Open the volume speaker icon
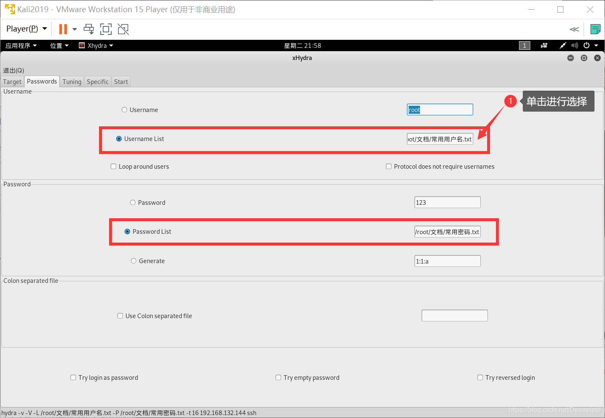 tap(574, 45)
